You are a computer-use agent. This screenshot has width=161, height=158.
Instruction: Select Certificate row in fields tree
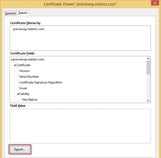click(x=23, y=65)
